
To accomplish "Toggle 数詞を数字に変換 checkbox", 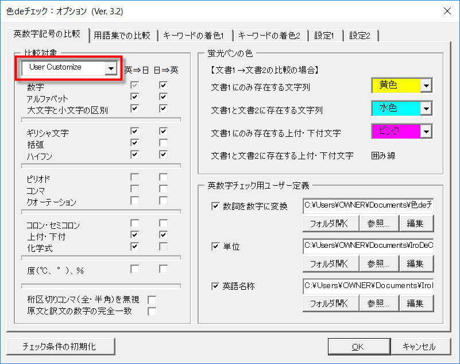I will click(x=215, y=206).
